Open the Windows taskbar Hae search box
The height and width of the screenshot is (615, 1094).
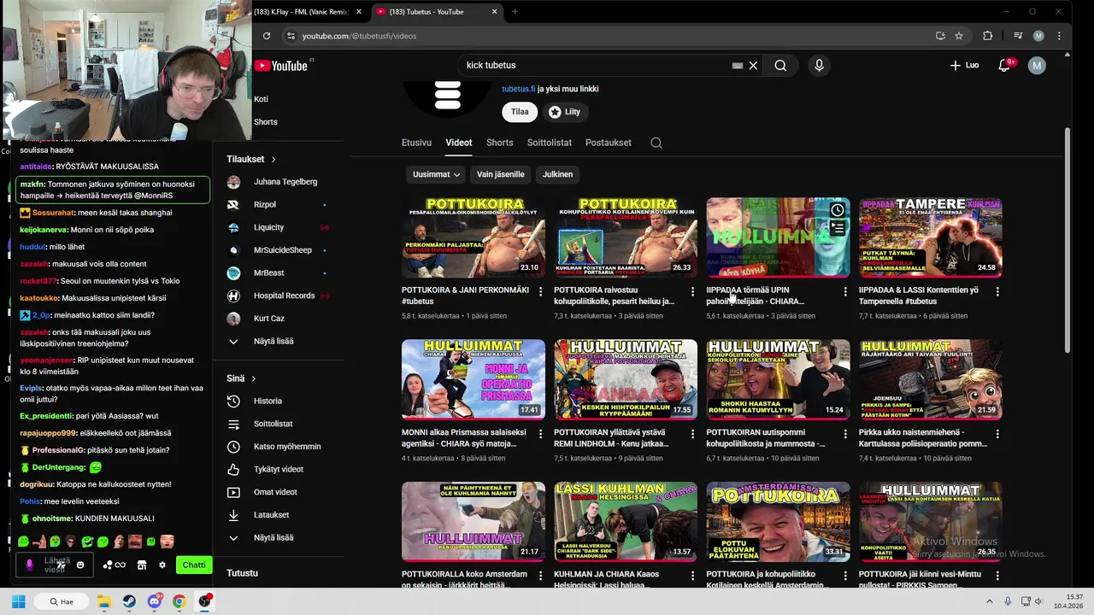[62, 601]
